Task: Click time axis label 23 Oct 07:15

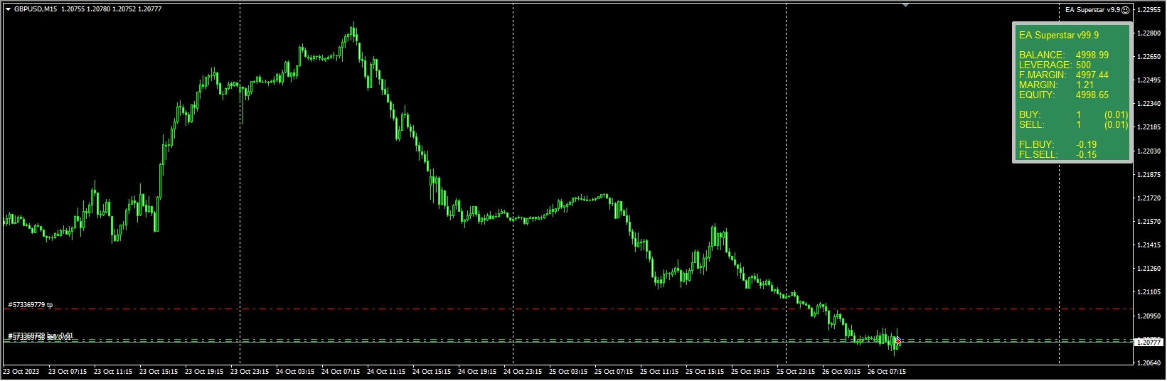Action: 68,372
